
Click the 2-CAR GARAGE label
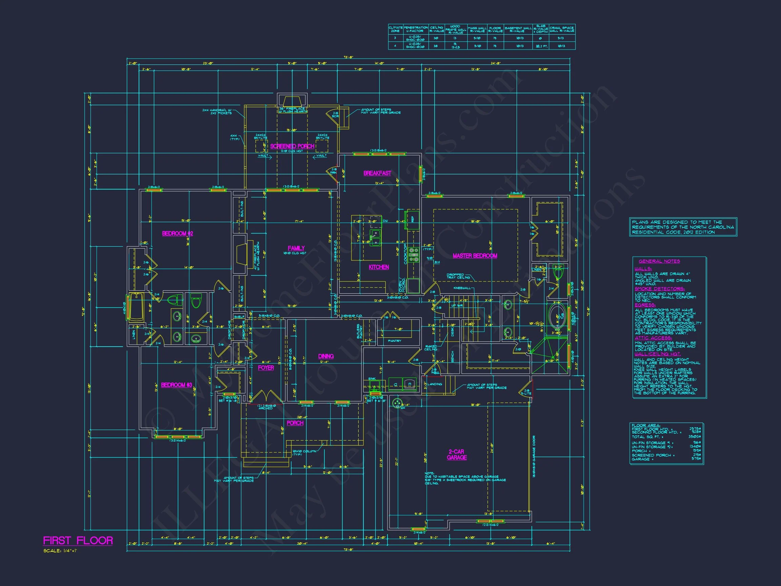pos(457,454)
